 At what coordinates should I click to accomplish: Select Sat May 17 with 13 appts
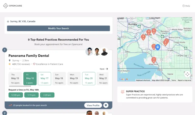44,79
